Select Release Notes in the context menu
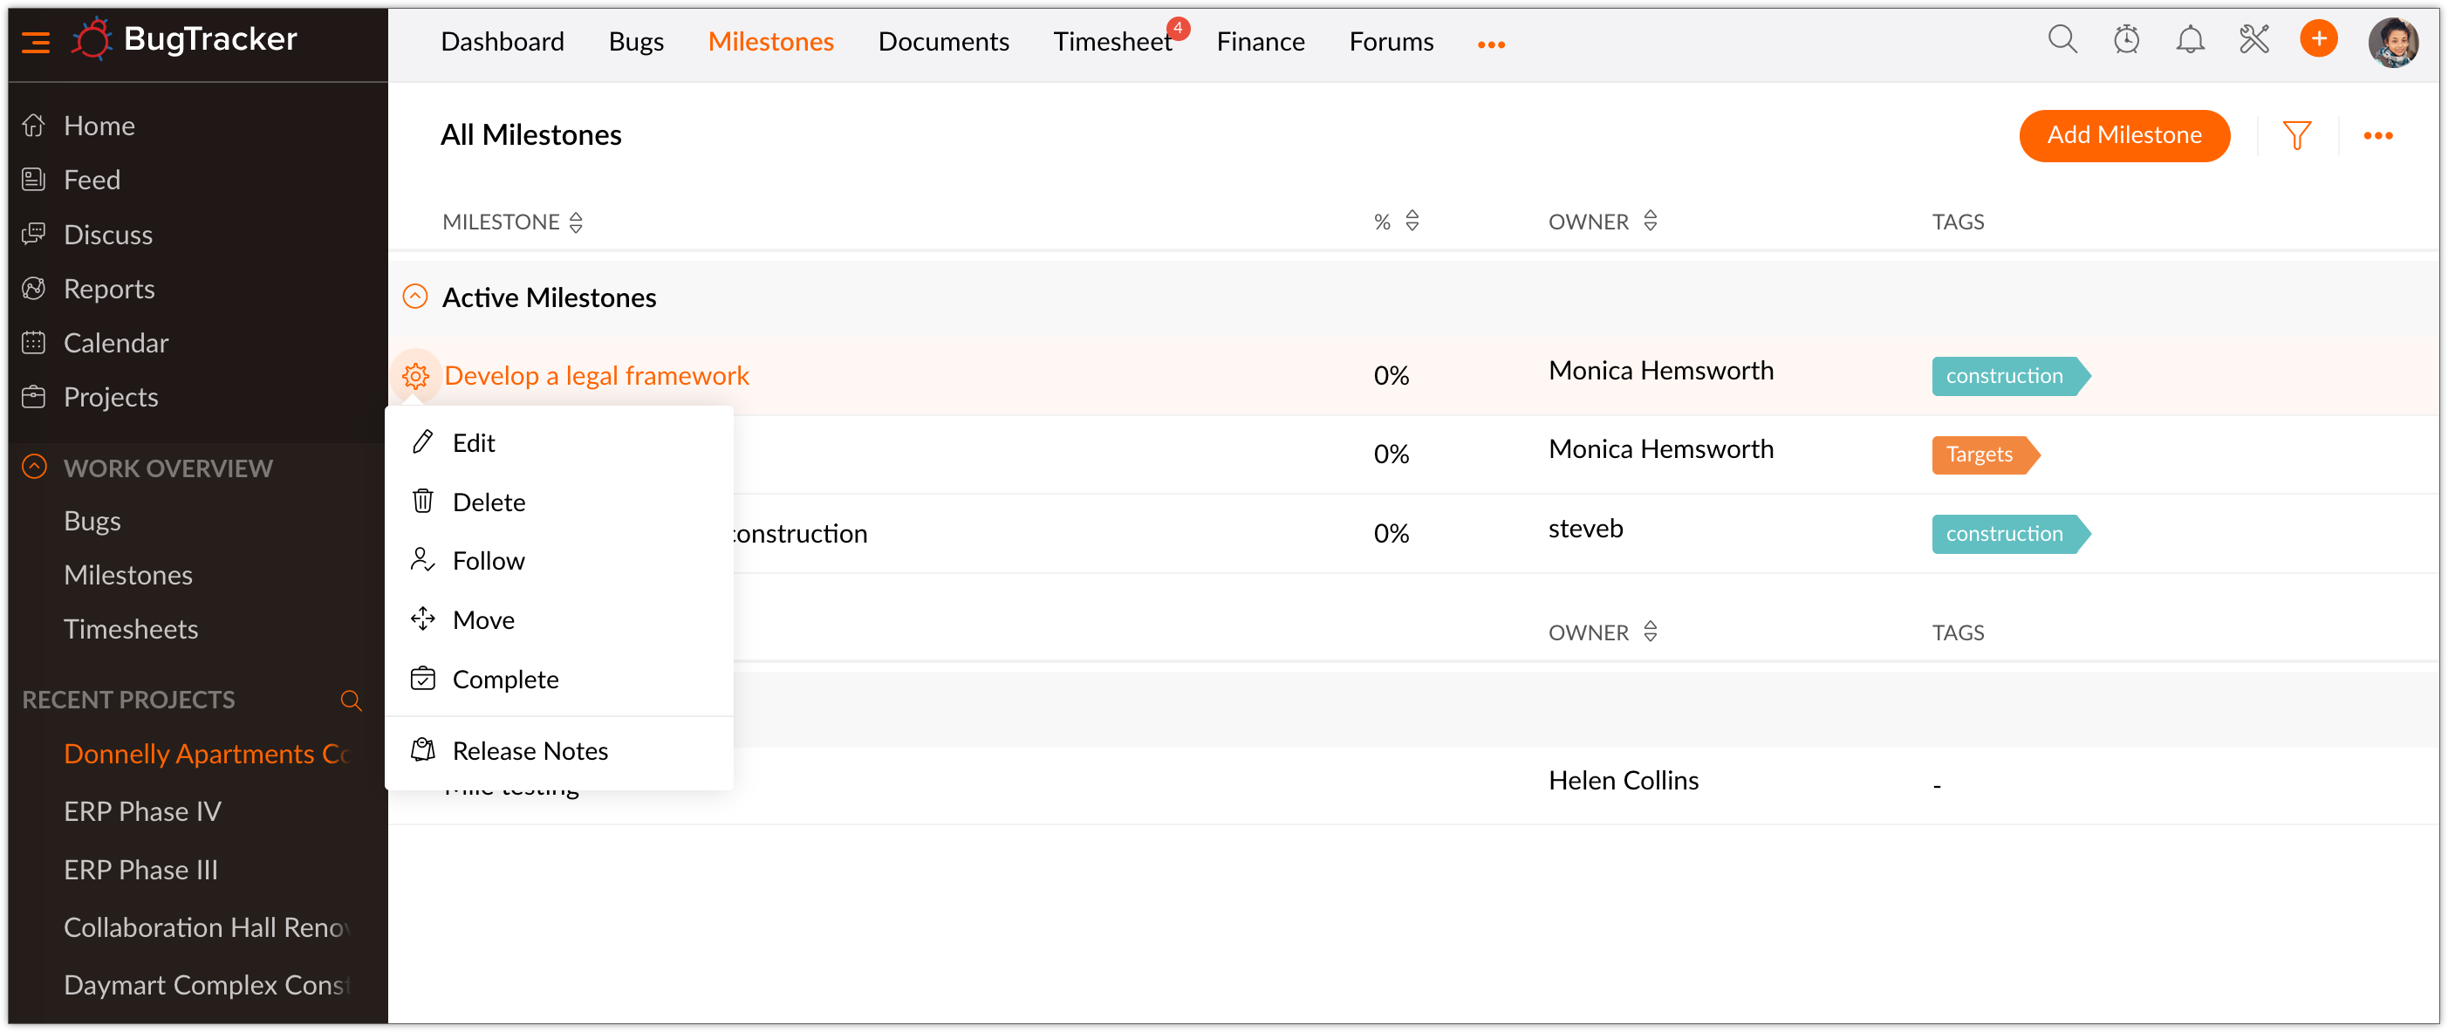Viewport: 2448px width, 1032px height. tap(530, 751)
